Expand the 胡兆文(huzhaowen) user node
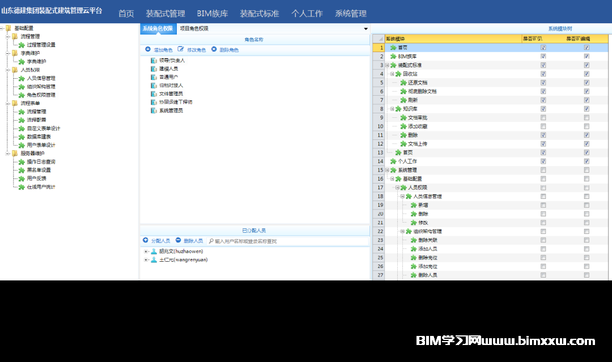The height and width of the screenshot is (362, 612). [146, 252]
